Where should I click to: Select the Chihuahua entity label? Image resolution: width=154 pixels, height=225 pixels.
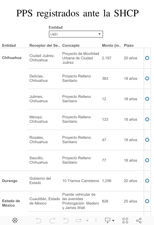(12, 58)
